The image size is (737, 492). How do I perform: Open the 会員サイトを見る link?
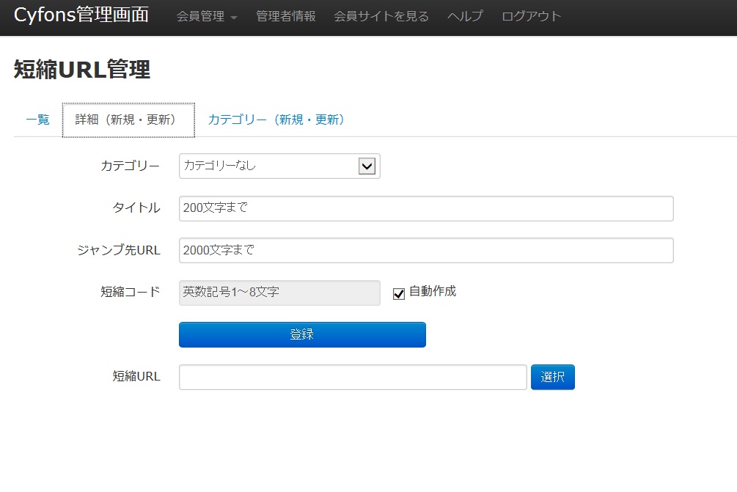click(x=381, y=16)
